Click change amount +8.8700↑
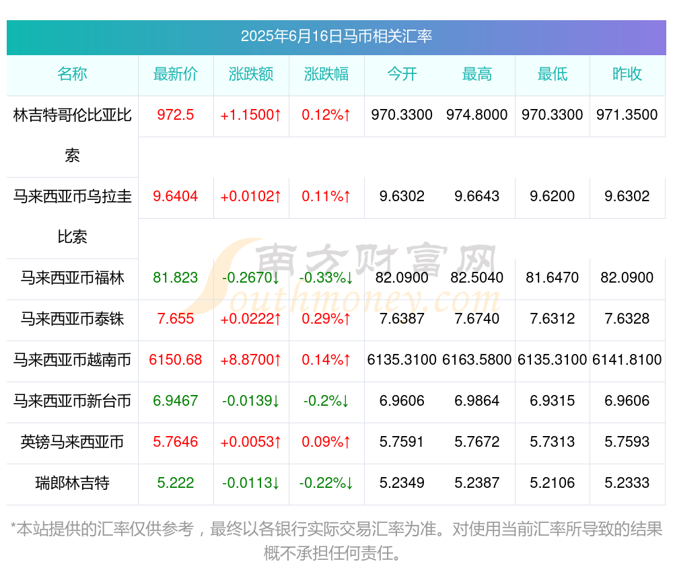 (251, 360)
